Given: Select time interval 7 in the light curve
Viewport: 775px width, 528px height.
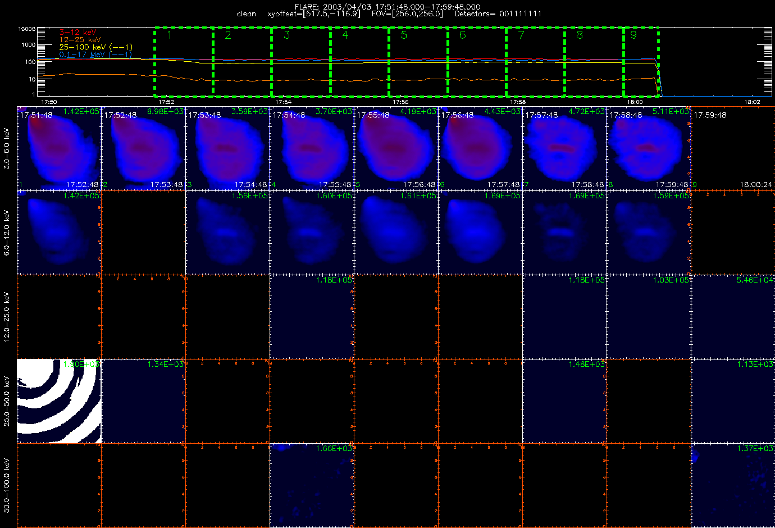Looking at the screenshot, I should click(x=535, y=62).
